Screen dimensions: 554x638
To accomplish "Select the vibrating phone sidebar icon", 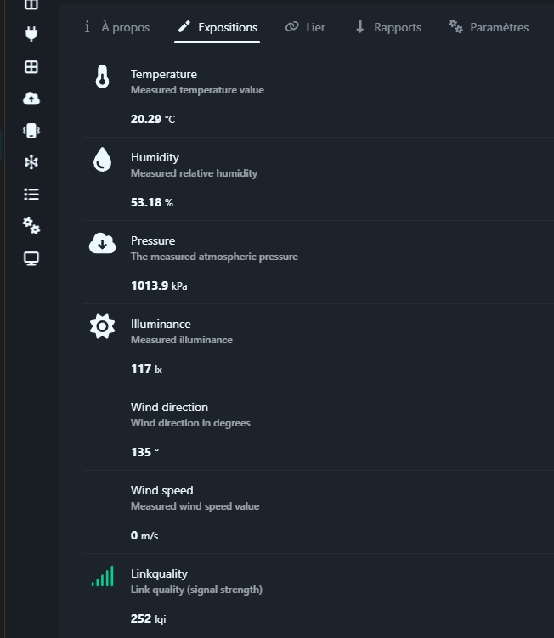I will pos(31,130).
